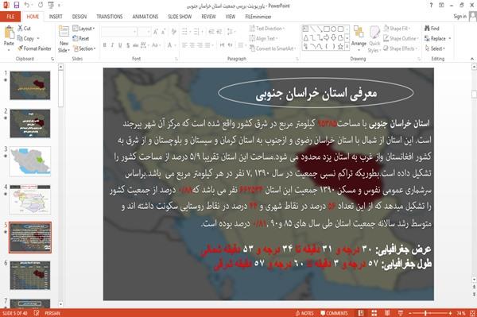Fit slide to current window
477x317 pixels.
472,313
